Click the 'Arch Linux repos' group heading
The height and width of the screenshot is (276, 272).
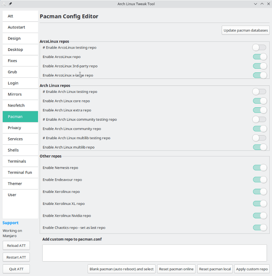click(x=55, y=86)
